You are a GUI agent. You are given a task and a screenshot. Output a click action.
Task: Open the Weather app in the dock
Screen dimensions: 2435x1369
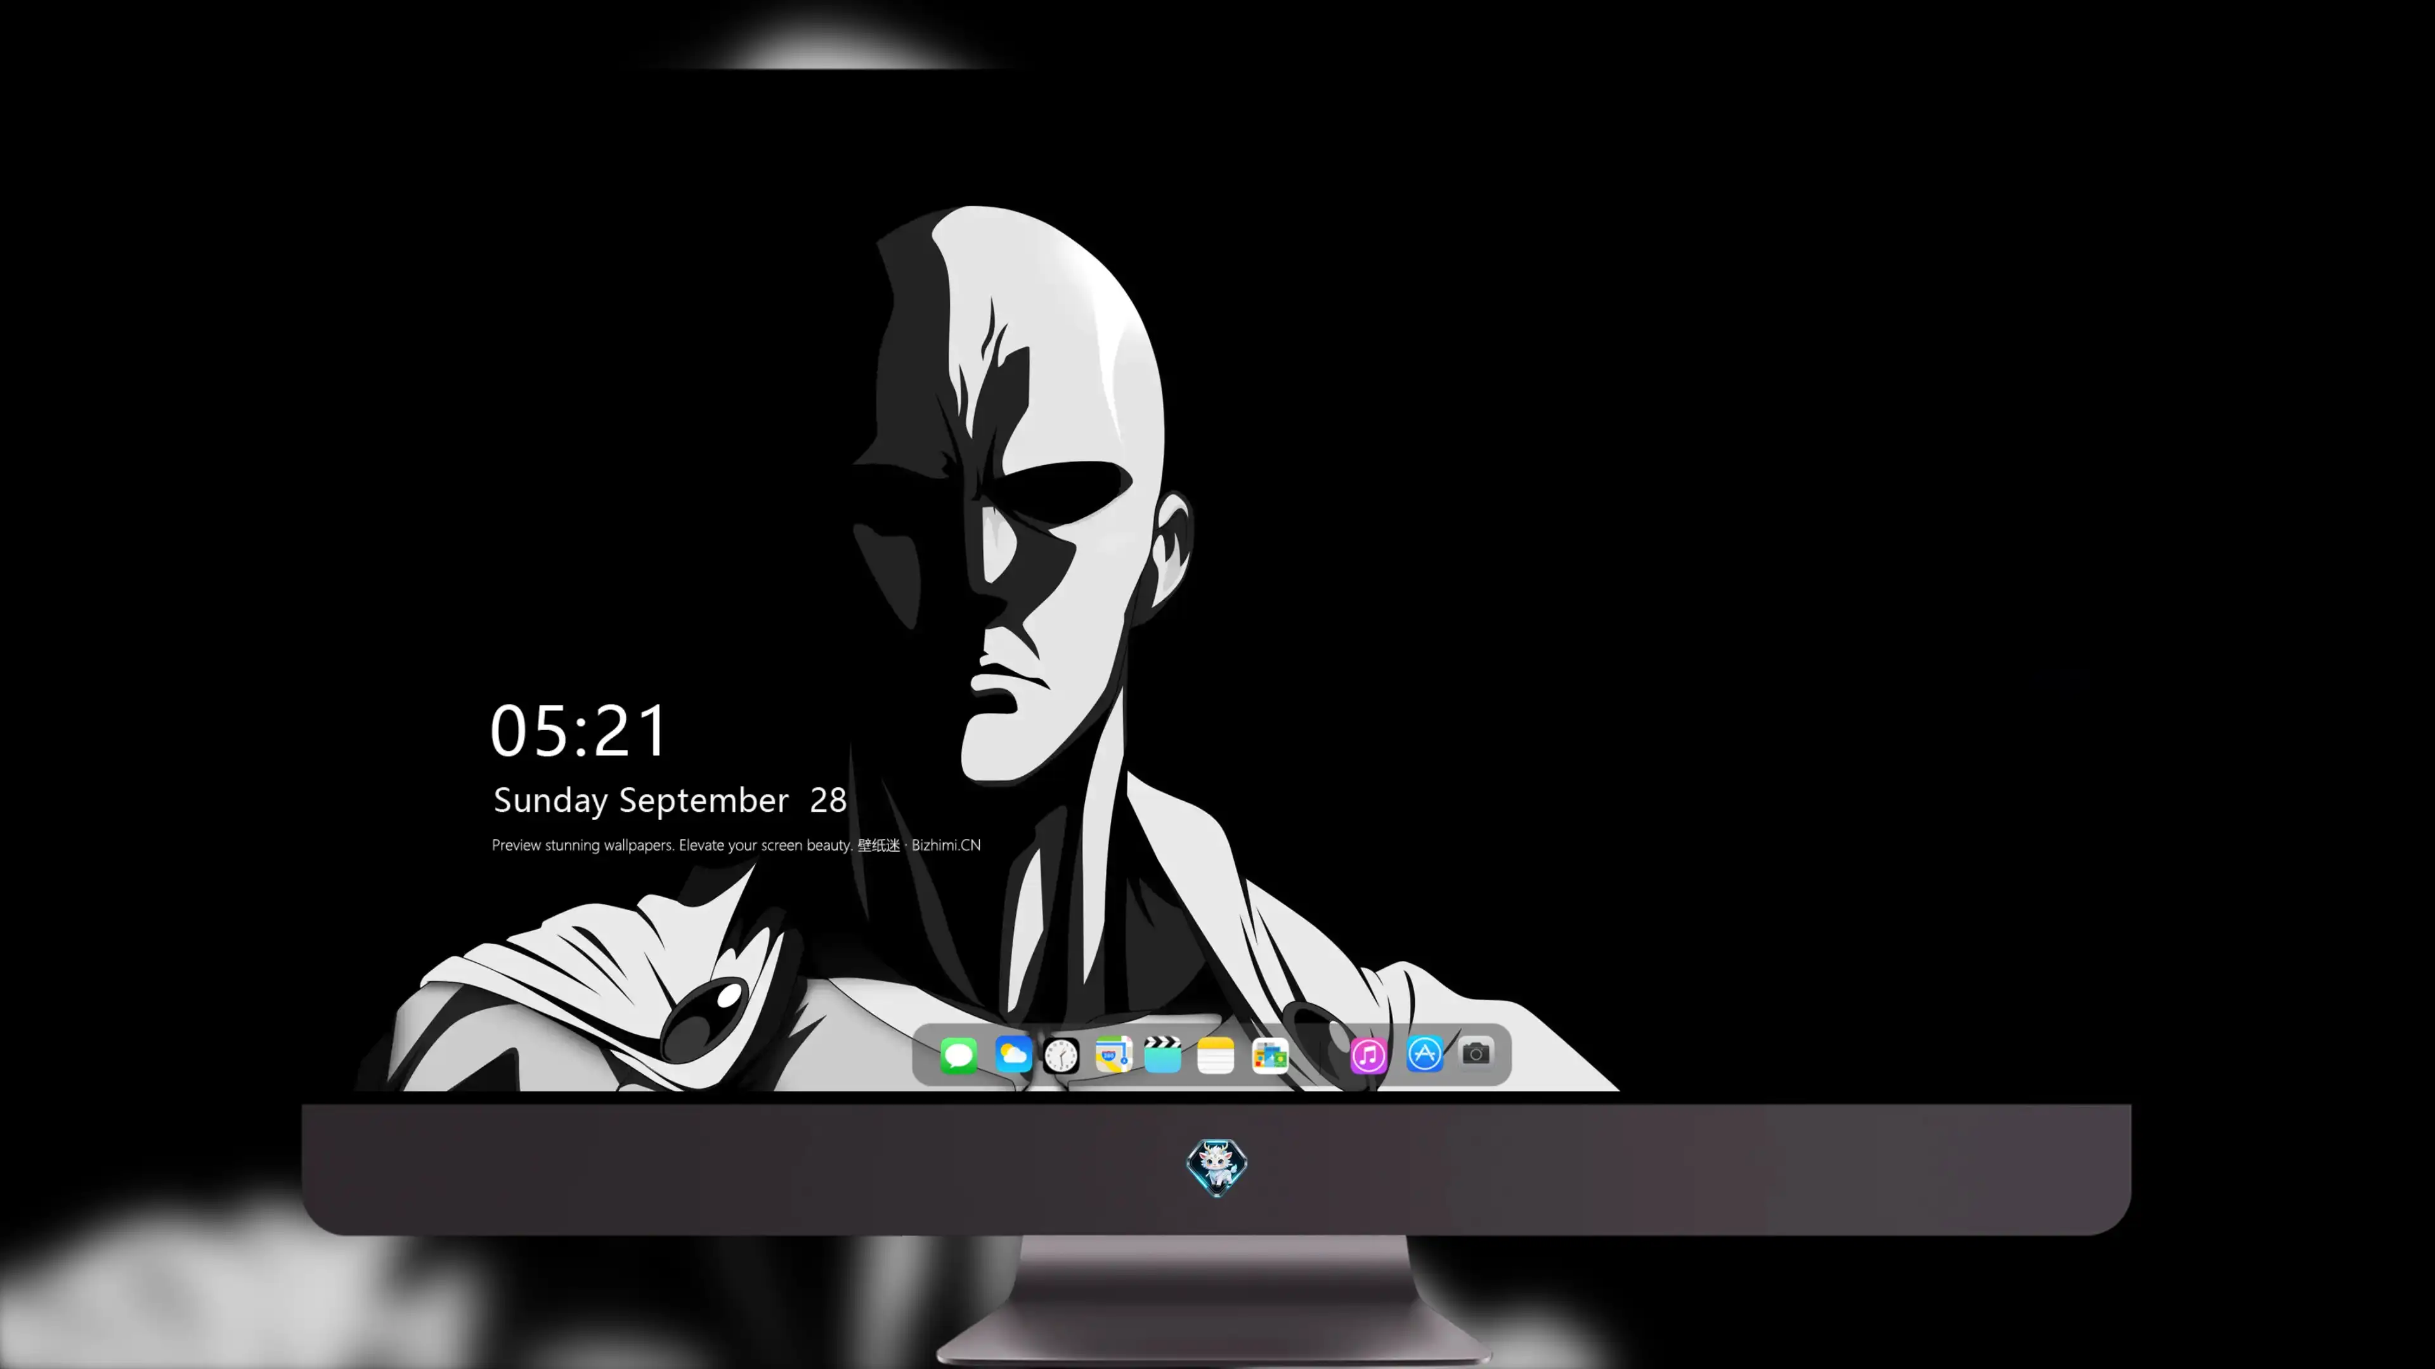[x=1013, y=1055]
